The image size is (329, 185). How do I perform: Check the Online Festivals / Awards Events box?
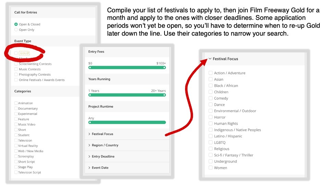click(16, 80)
